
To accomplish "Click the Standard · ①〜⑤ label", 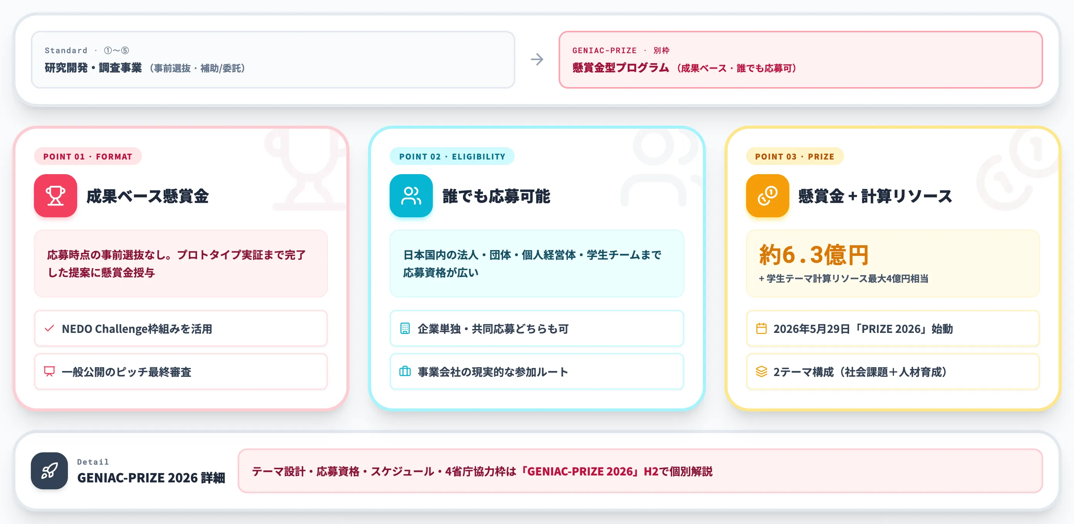I will pos(87,50).
